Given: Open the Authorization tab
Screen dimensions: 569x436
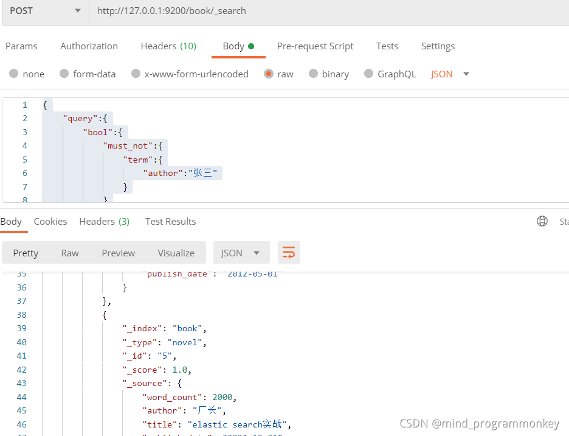Looking at the screenshot, I should tap(89, 46).
